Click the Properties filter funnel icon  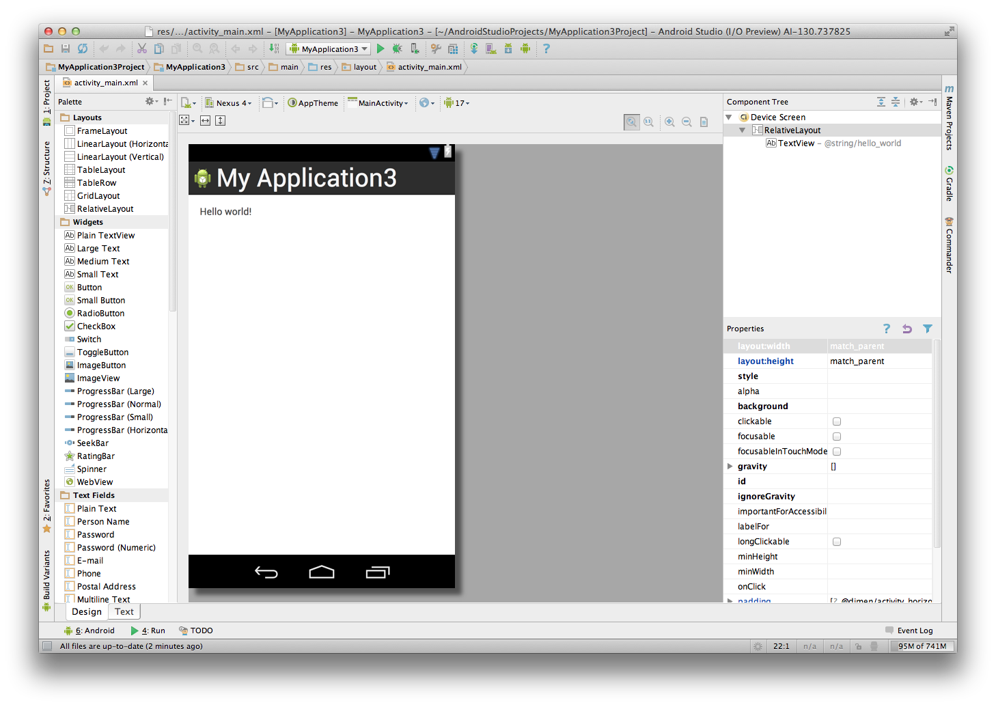(x=928, y=329)
